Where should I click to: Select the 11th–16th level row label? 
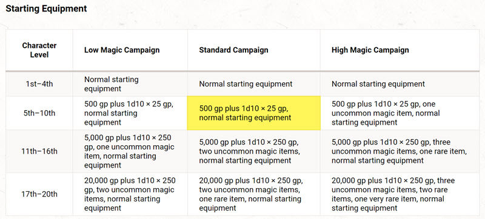pos(39,151)
